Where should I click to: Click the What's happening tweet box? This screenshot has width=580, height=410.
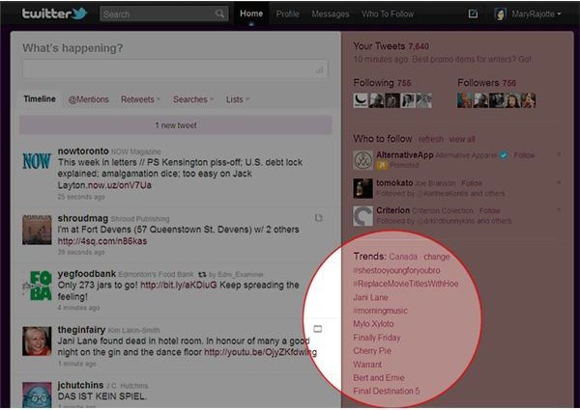point(175,69)
